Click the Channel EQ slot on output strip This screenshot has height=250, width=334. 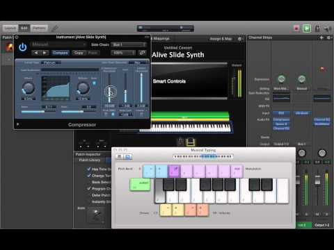coord(322,119)
